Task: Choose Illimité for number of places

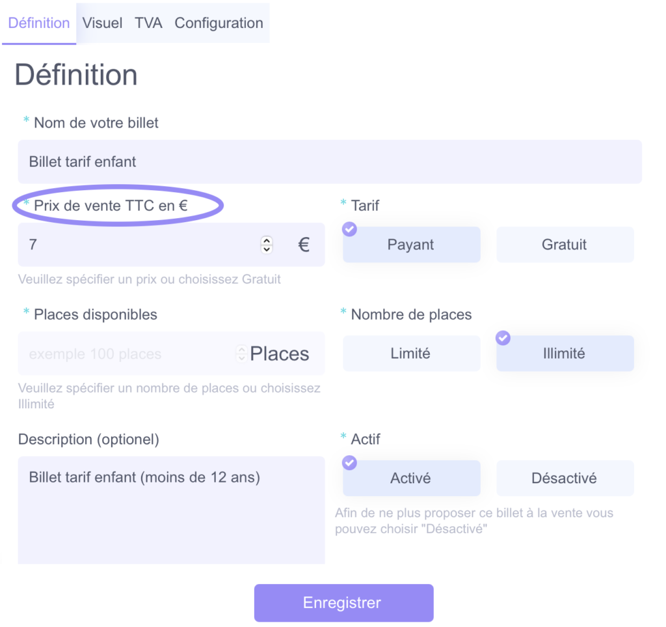Action: coord(565,354)
